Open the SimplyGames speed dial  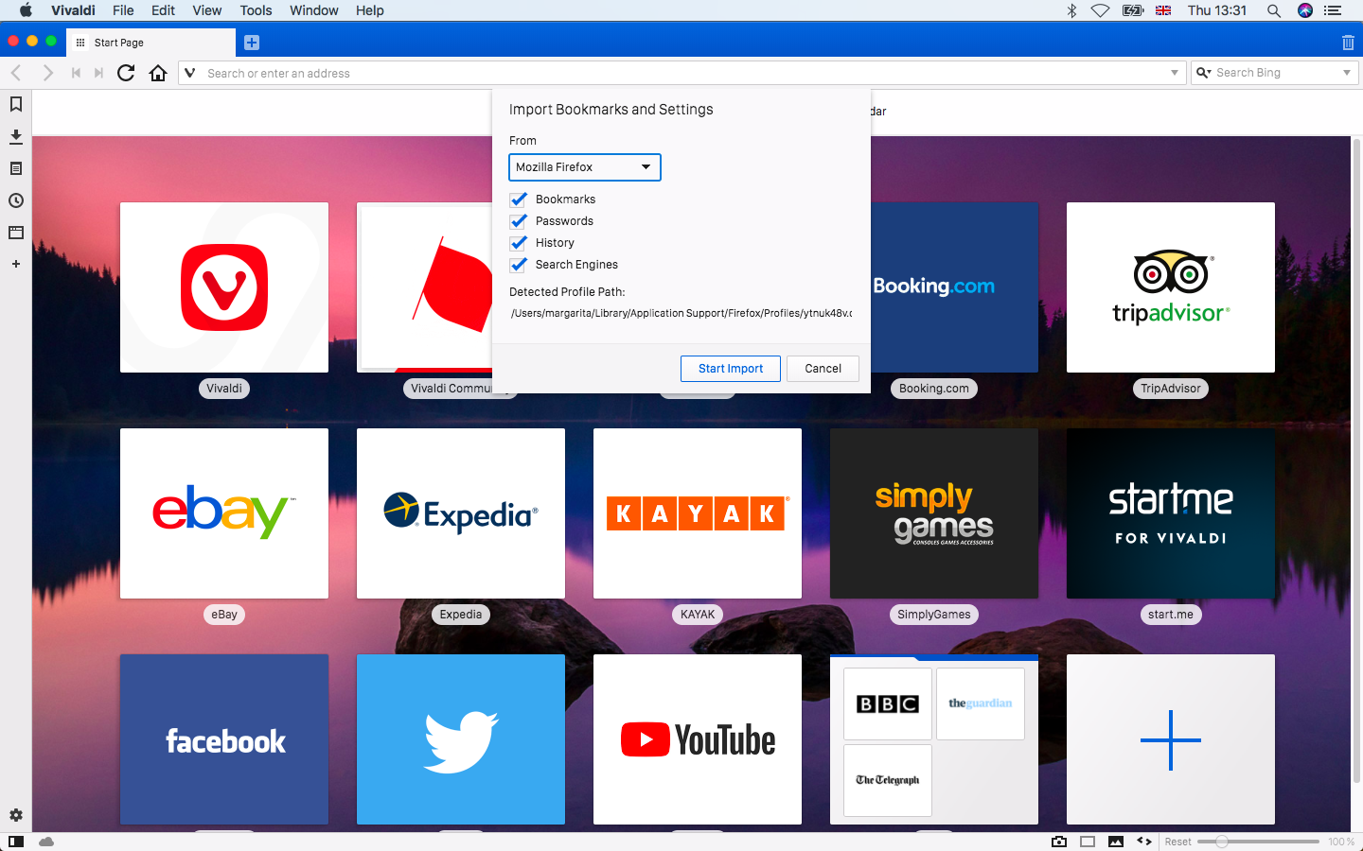pos(934,513)
